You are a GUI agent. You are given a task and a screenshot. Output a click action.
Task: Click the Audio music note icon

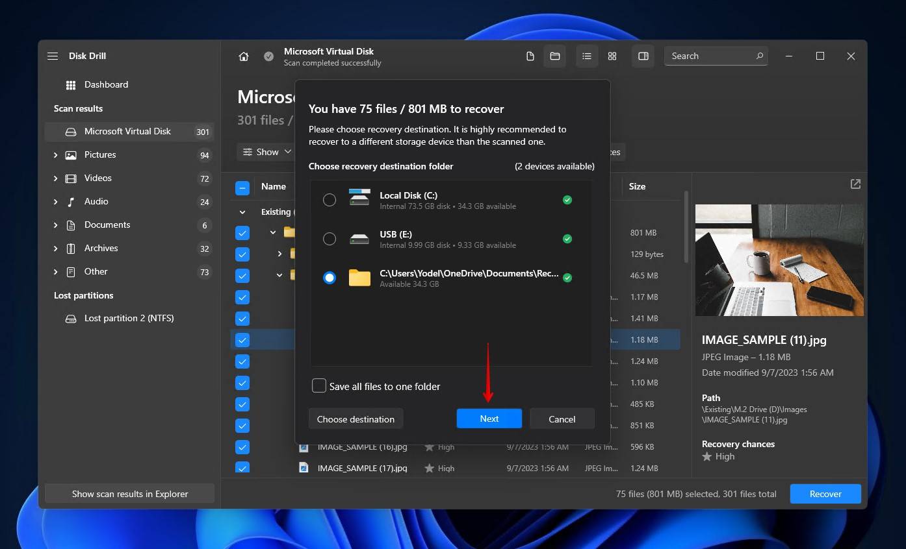tap(71, 202)
